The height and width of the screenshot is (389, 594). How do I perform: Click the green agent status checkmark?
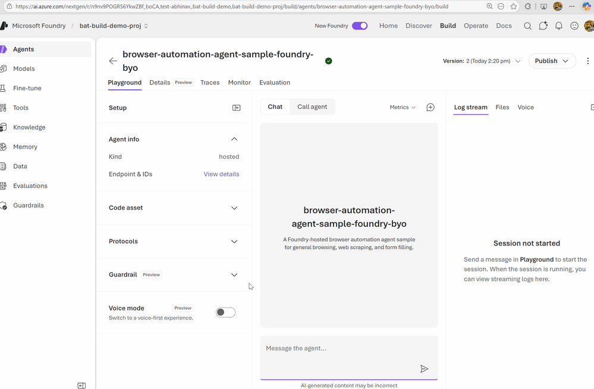click(328, 61)
